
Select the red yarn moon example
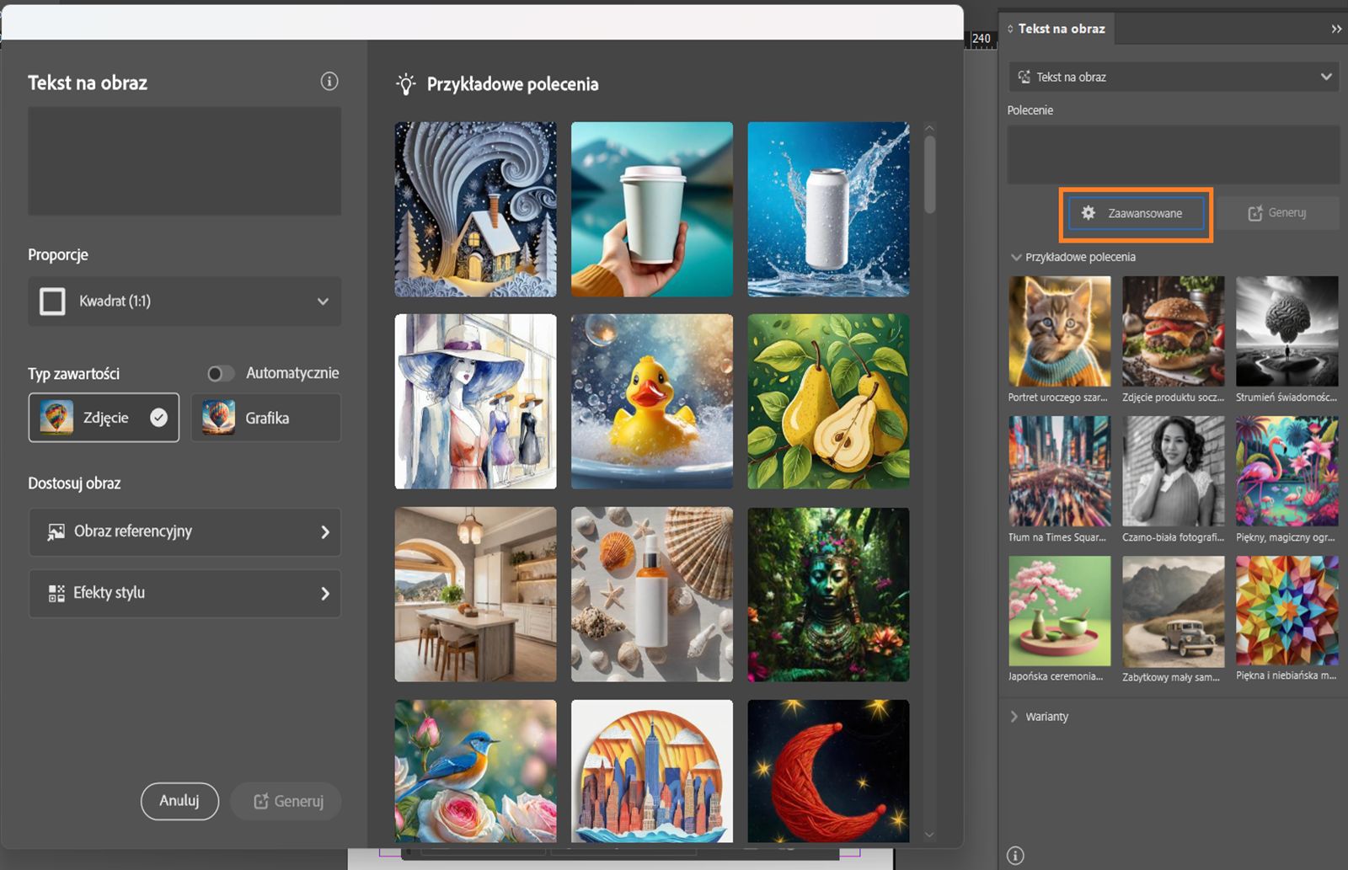[x=828, y=771]
